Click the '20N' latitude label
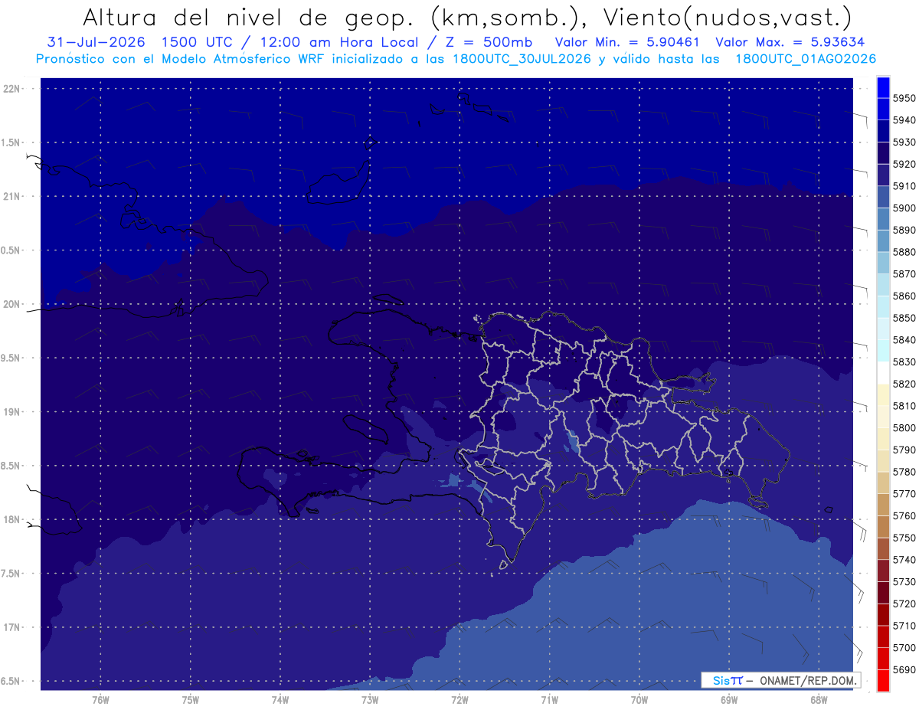 pyautogui.click(x=13, y=304)
